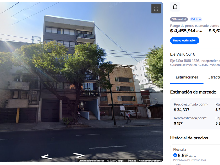Open the Street View fullscreen toggle
Screen dimensions: 220x165
pos(156,9)
